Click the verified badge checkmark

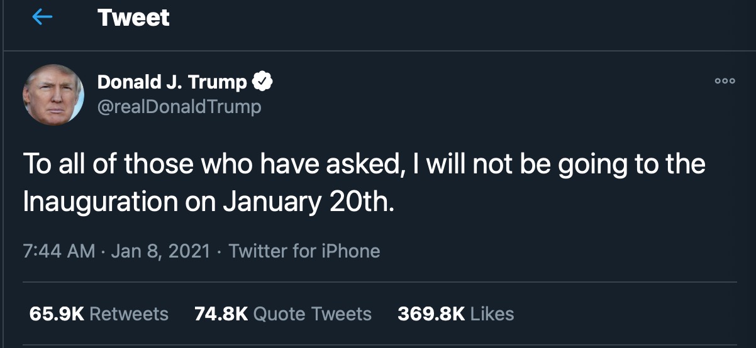point(262,82)
